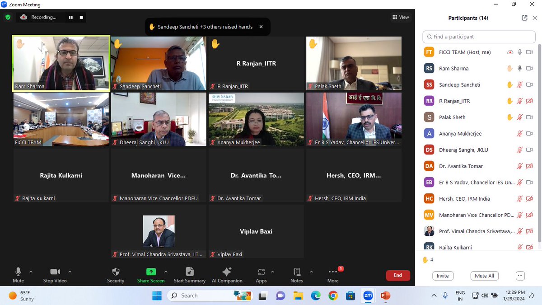
Task: Open PowerPoint from the taskbar
Action: [x=385, y=296]
